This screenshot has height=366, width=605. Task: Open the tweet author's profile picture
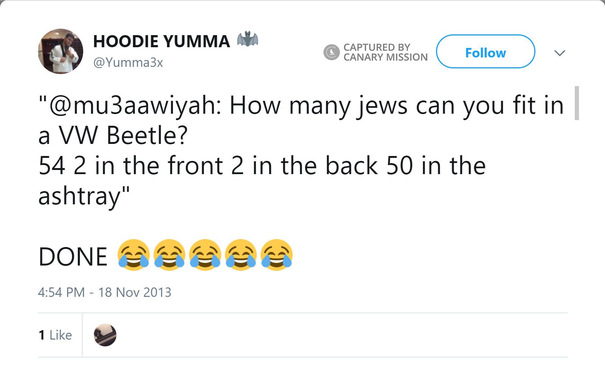(60, 51)
